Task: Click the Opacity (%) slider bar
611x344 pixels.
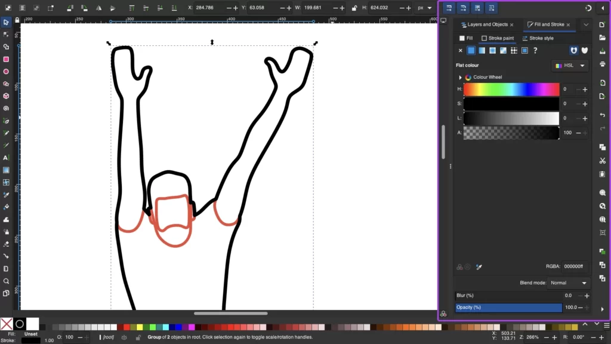Action: click(x=508, y=308)
